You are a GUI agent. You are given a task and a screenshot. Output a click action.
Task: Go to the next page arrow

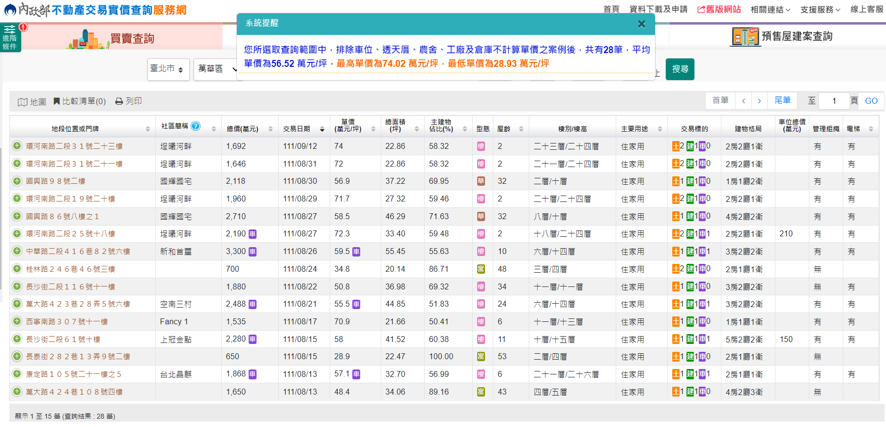[759, 101]
